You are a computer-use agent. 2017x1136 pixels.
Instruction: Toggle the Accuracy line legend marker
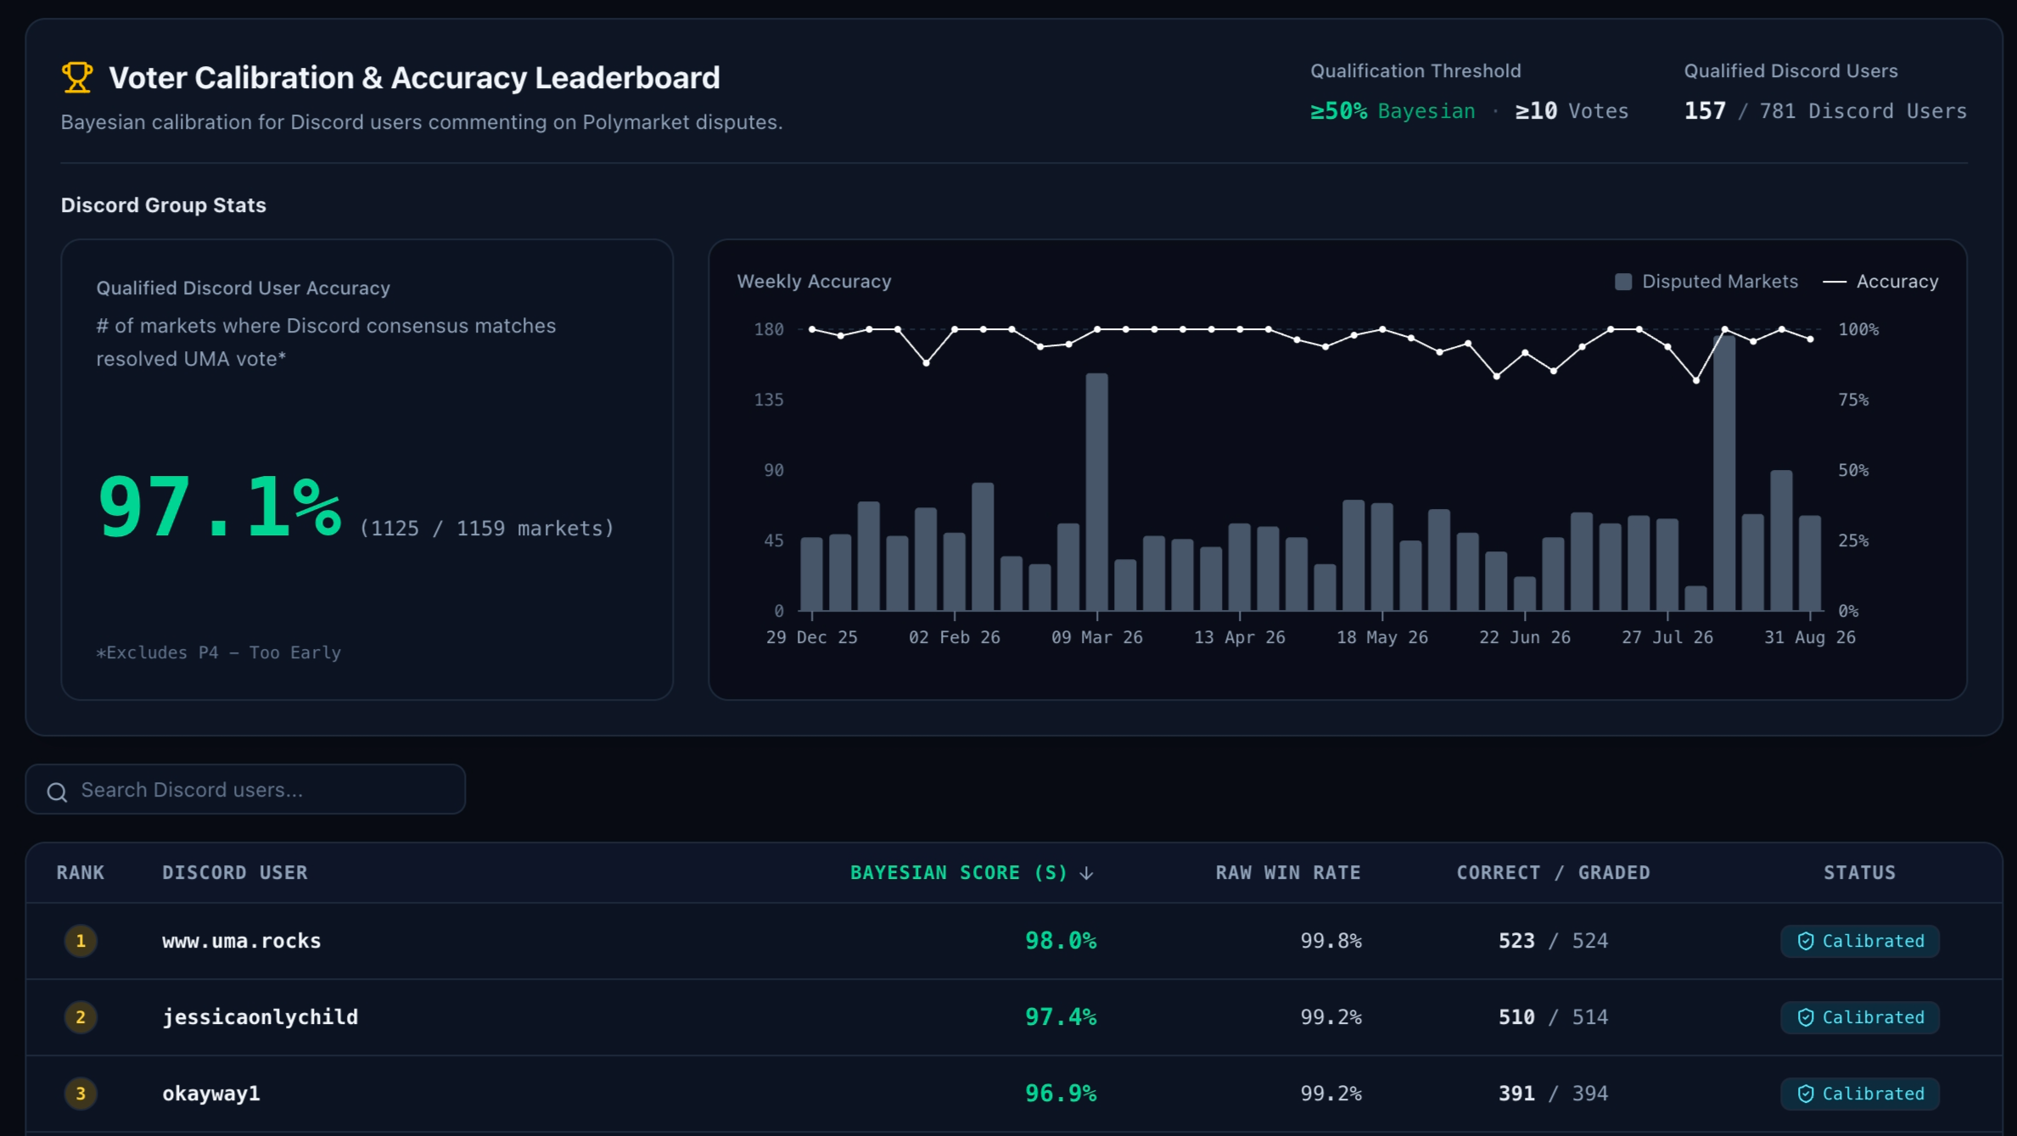pyautogui.click(x=1834, y=282)
